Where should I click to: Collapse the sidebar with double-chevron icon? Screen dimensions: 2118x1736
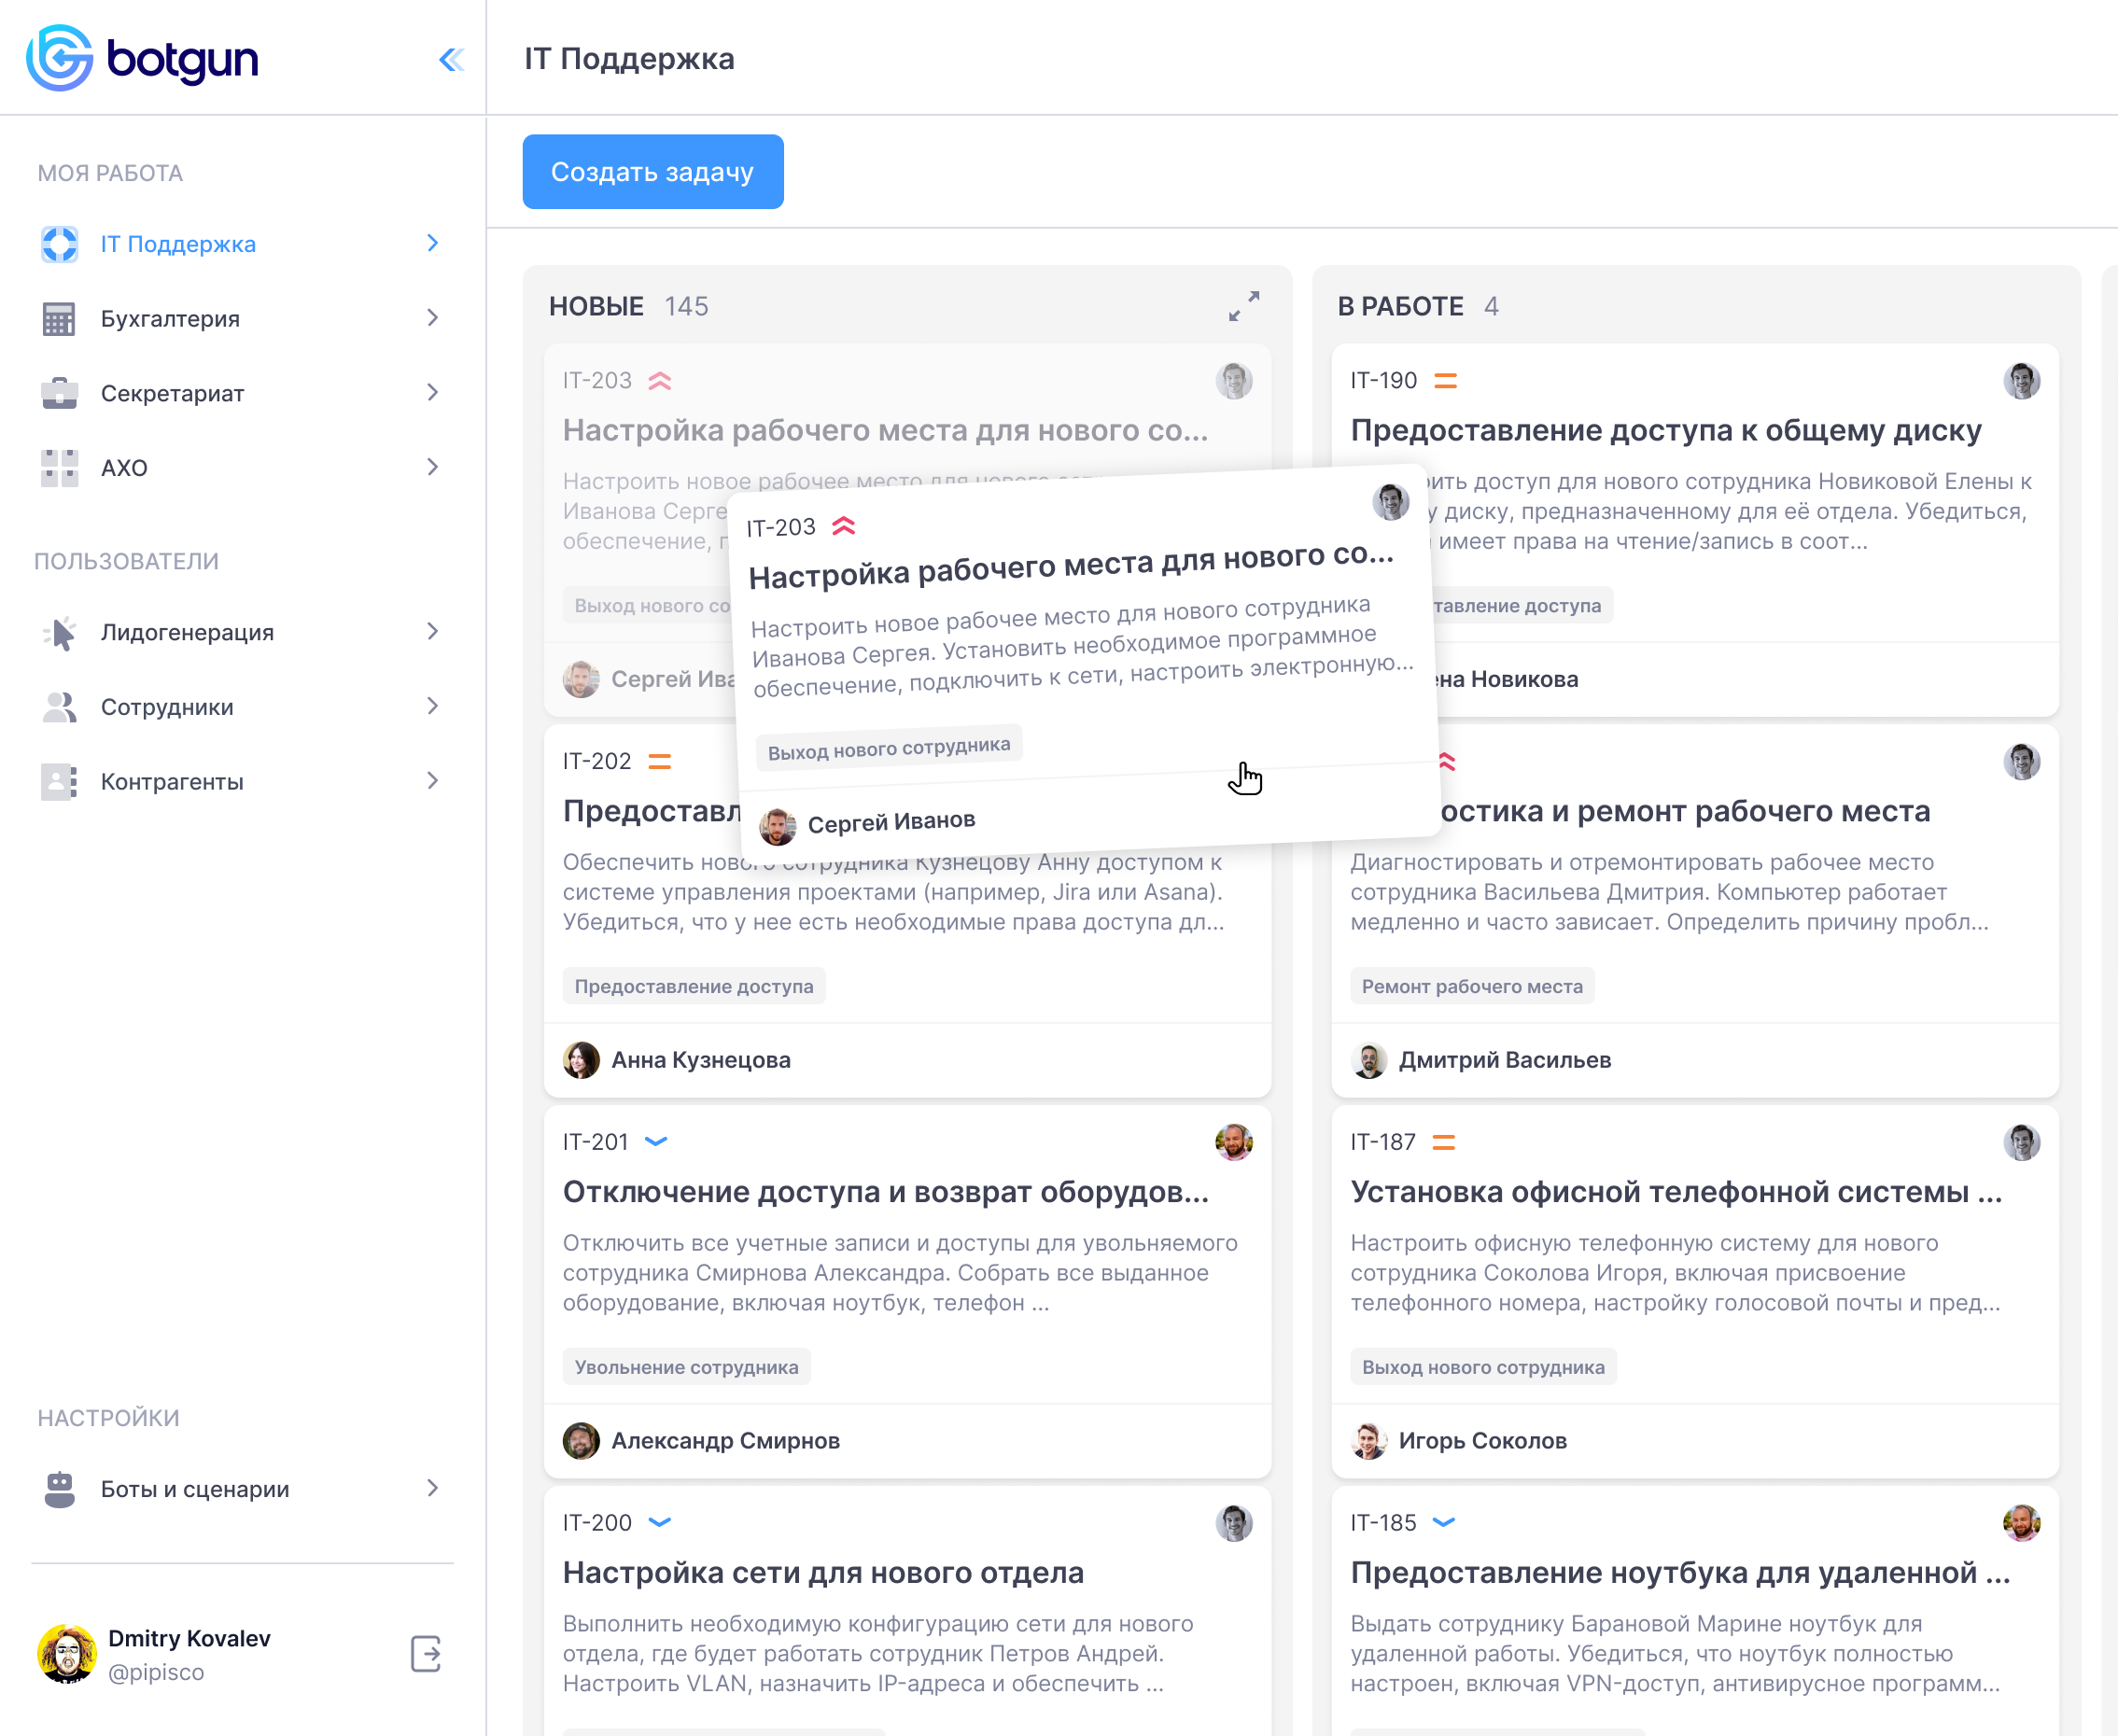point(452,60)
